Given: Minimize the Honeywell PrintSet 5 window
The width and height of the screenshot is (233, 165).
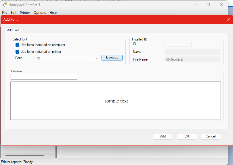Looking at the screenshot, I should (195, 5).
